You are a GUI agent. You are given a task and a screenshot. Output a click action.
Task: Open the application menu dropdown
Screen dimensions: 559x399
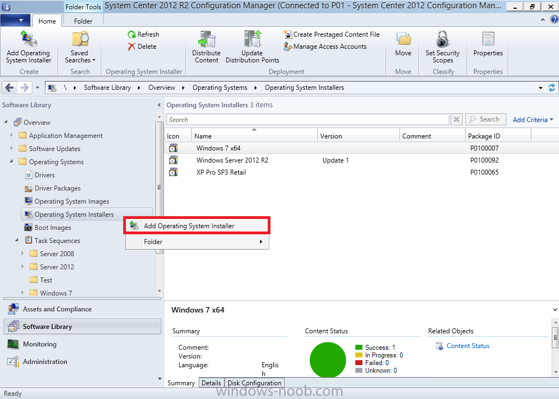[15, 20]
